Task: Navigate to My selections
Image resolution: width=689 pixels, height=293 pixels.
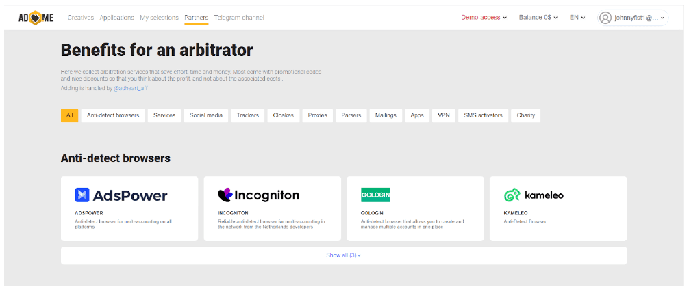Action: point(159,18)
